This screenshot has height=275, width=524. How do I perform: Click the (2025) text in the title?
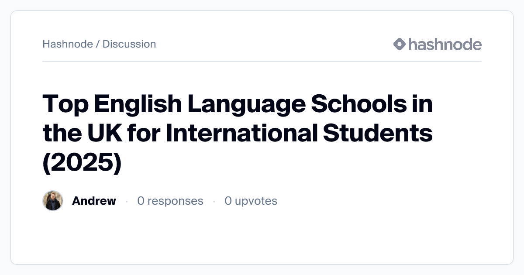coord(82,163)
